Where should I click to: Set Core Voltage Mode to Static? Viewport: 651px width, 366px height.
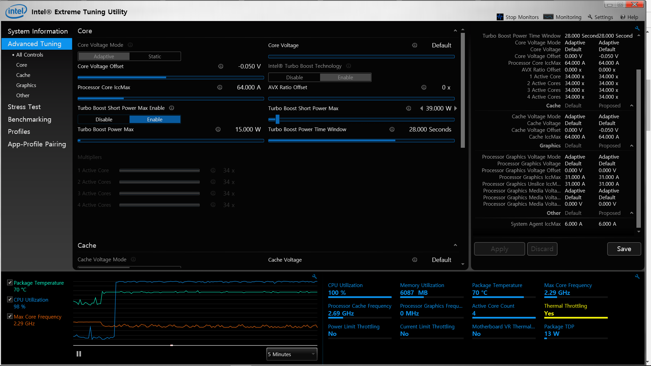[155, 56]
